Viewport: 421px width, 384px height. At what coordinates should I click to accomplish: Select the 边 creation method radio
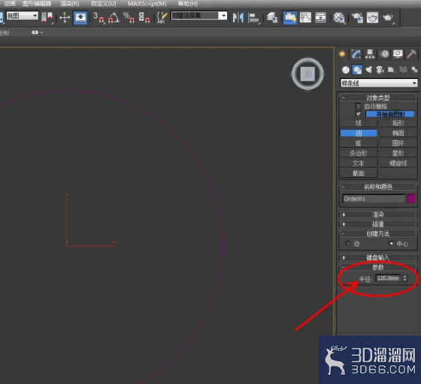pos(348,243)
